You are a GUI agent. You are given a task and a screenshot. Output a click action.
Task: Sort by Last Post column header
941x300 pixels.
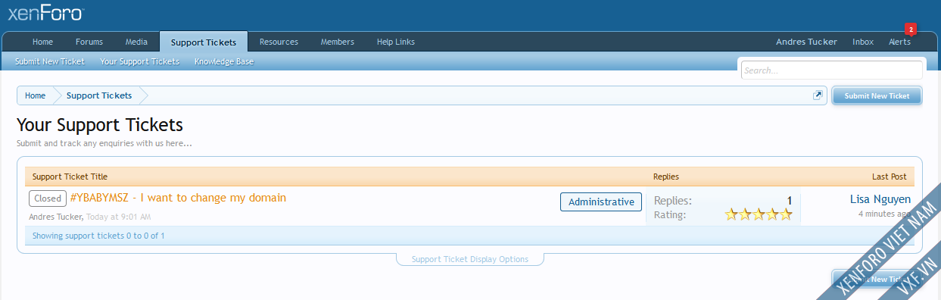coord(889,177)
